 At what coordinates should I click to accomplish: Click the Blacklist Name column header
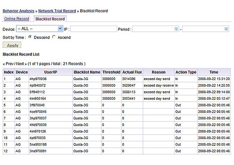point(87,72)
